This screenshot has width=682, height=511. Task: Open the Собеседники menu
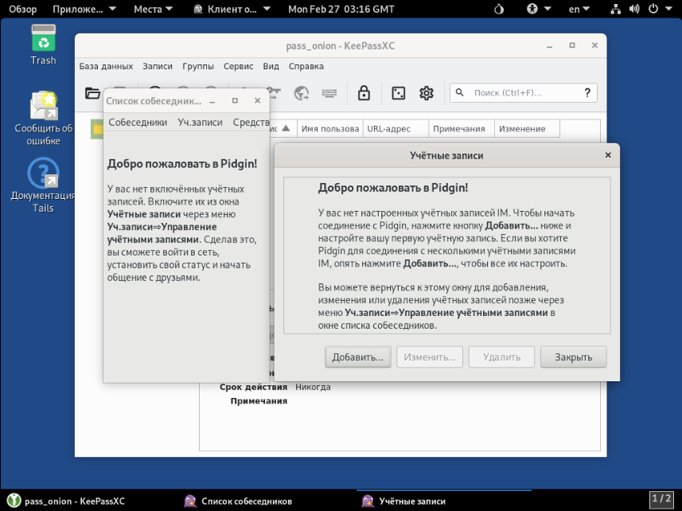(138, 123)
